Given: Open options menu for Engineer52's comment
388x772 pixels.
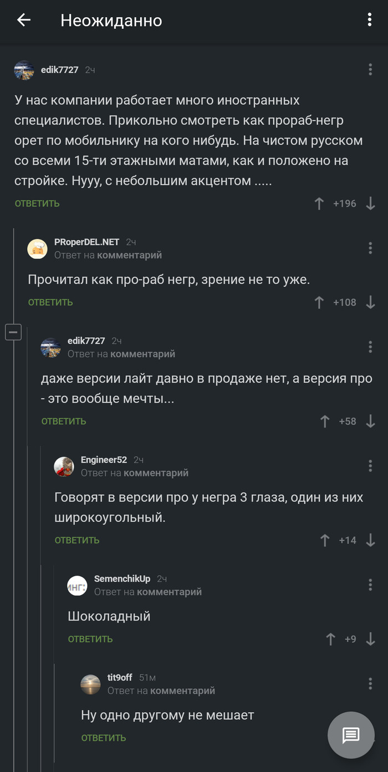Looking at the screenshot, I should coord(370,465).
